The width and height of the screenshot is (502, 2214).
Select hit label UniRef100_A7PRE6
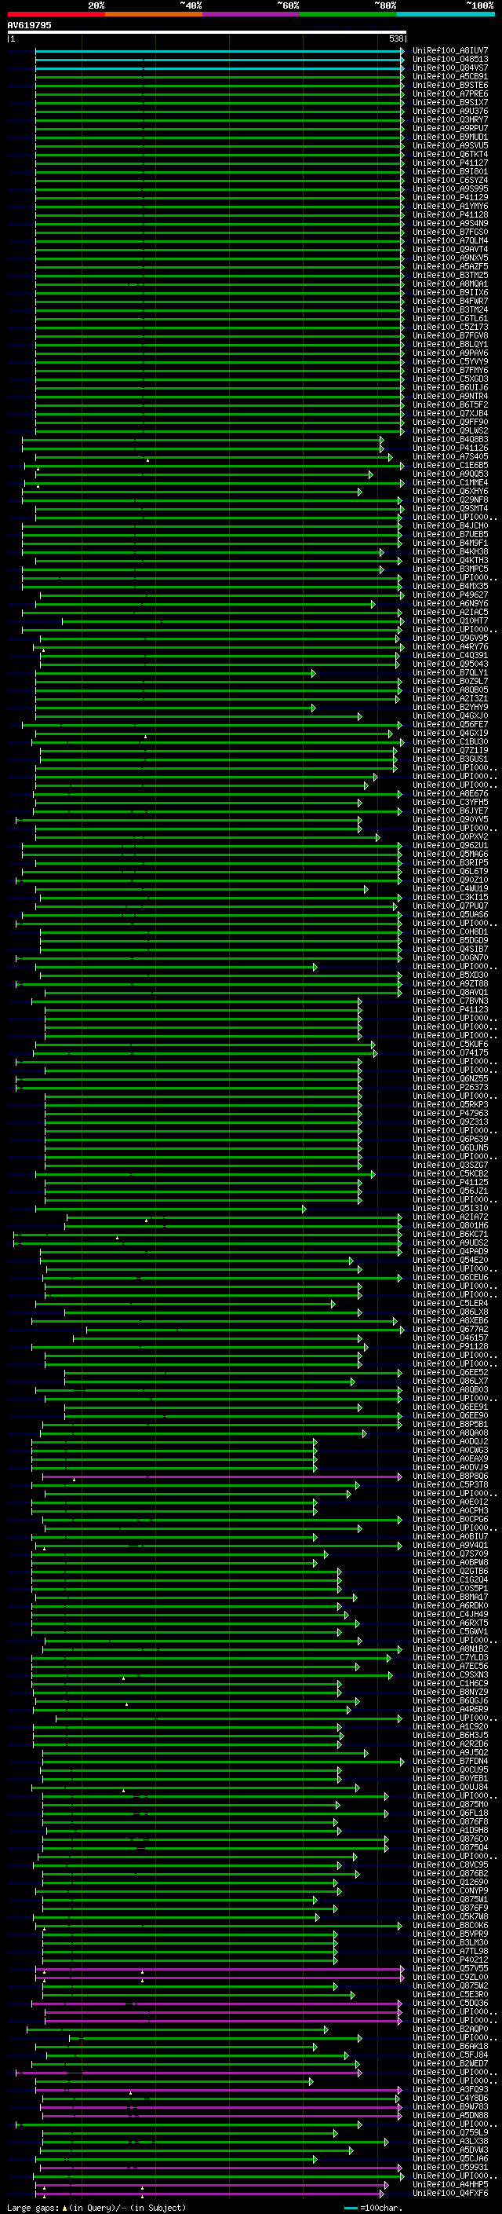pos(450,93)
